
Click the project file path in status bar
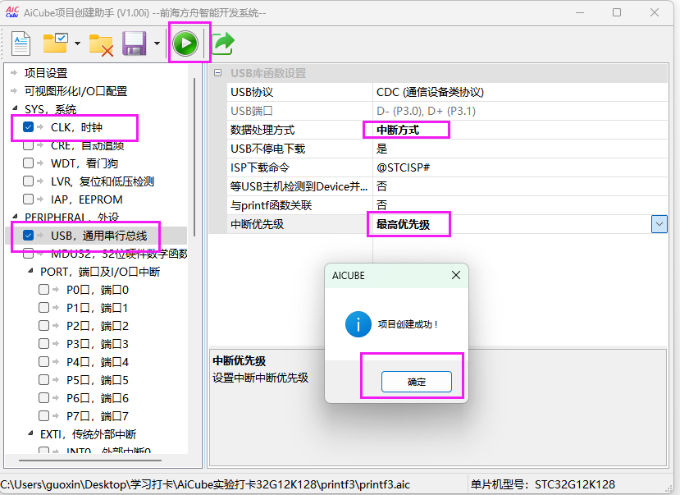[205, 484]
